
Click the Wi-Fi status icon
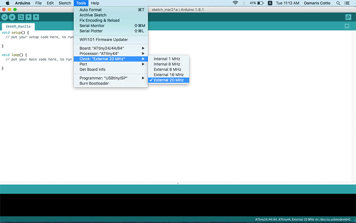tap(235, 3)
